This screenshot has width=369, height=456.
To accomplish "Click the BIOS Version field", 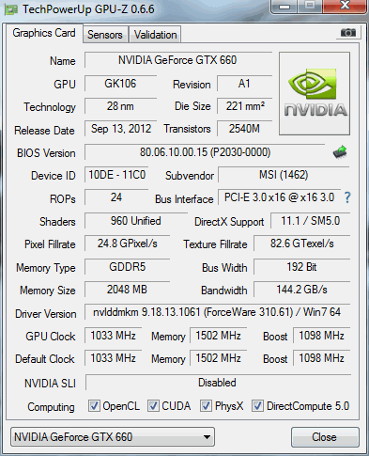I will [x=205, y=152].
